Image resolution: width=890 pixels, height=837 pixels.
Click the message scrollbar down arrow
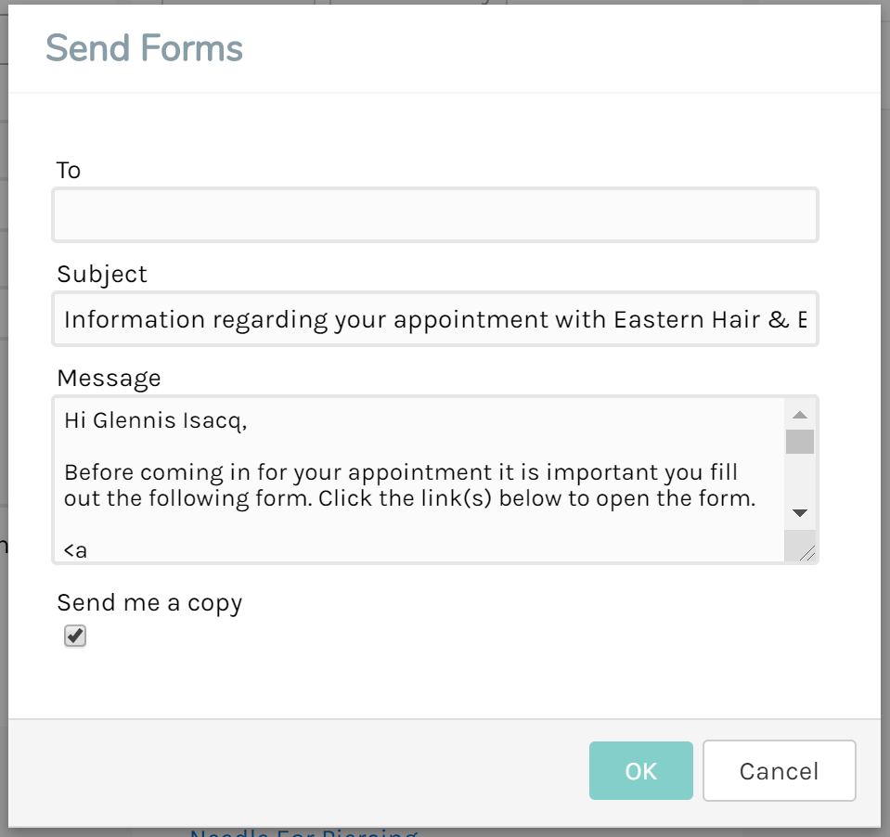pyautogui.click(x=800, y=512)
